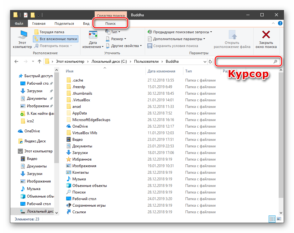
Task: Click the Date modified calendar icon
Action: click(93, 35)
